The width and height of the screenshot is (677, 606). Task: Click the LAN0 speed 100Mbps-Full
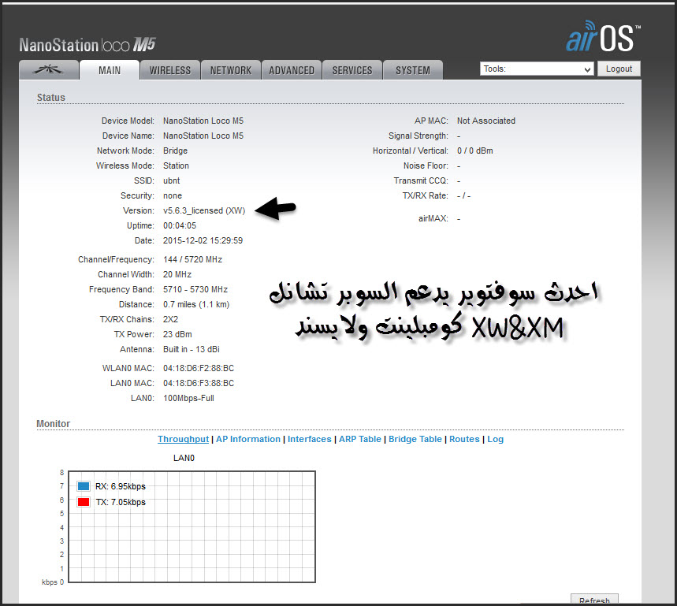coord(188,399)
